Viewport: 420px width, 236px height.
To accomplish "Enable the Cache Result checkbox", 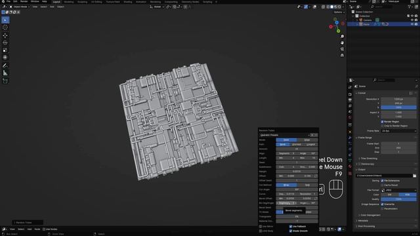I will click(x=382, y=185).
